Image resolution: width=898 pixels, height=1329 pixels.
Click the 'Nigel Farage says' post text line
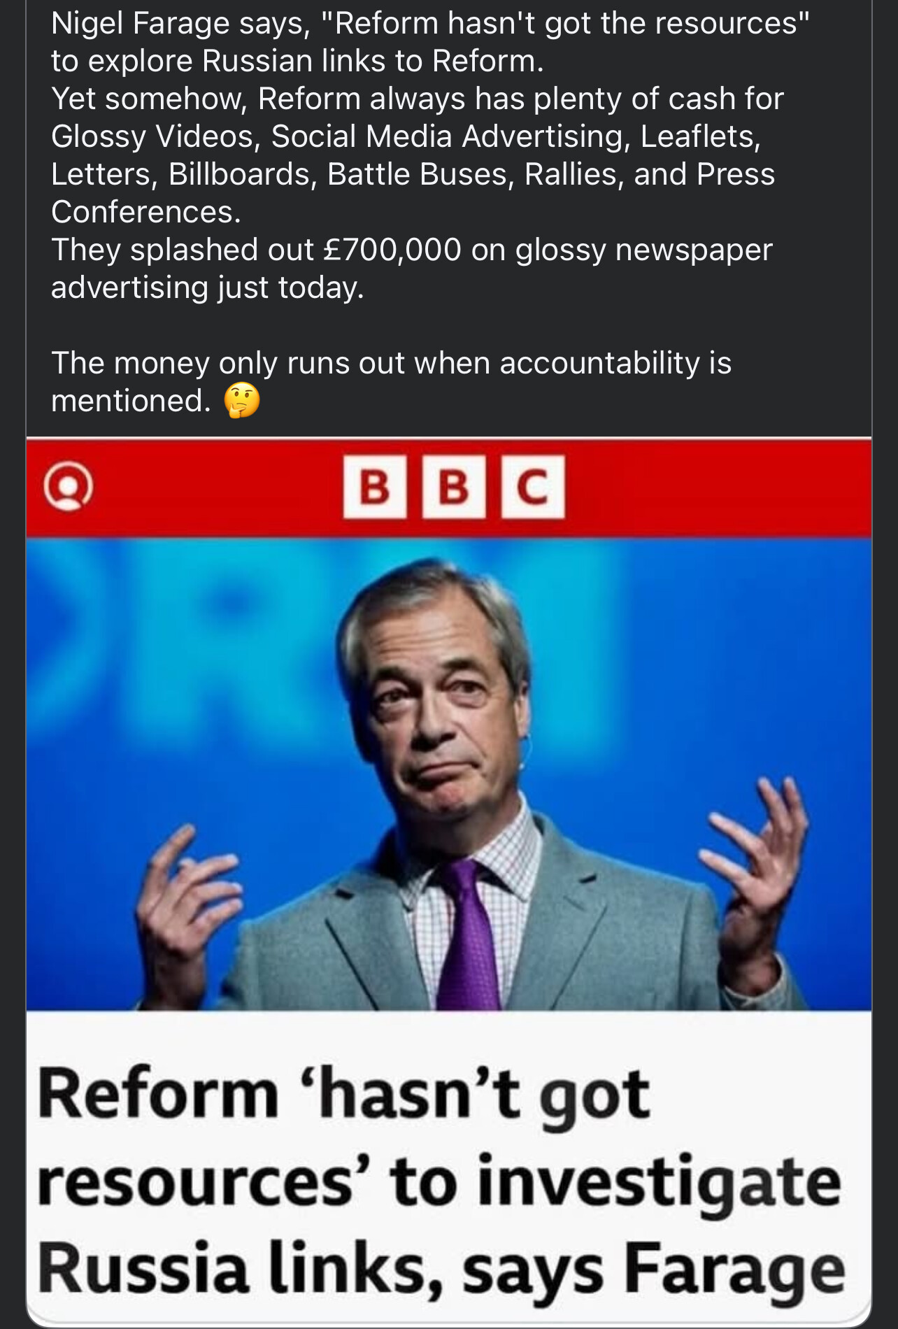pyautogui.click(x=429, y=24)
